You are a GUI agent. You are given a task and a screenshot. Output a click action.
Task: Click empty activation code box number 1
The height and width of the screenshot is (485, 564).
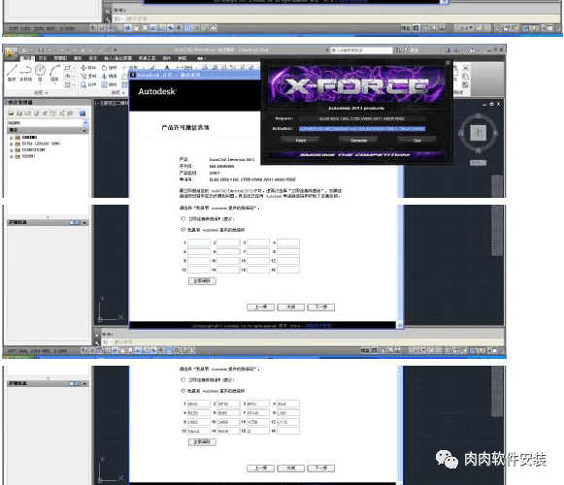pos(199,242)
